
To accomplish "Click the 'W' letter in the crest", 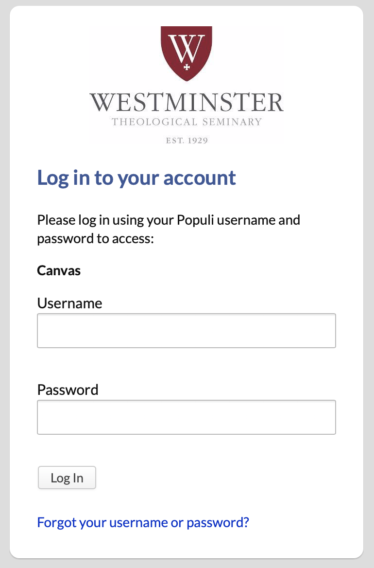I will click(186, 46).
